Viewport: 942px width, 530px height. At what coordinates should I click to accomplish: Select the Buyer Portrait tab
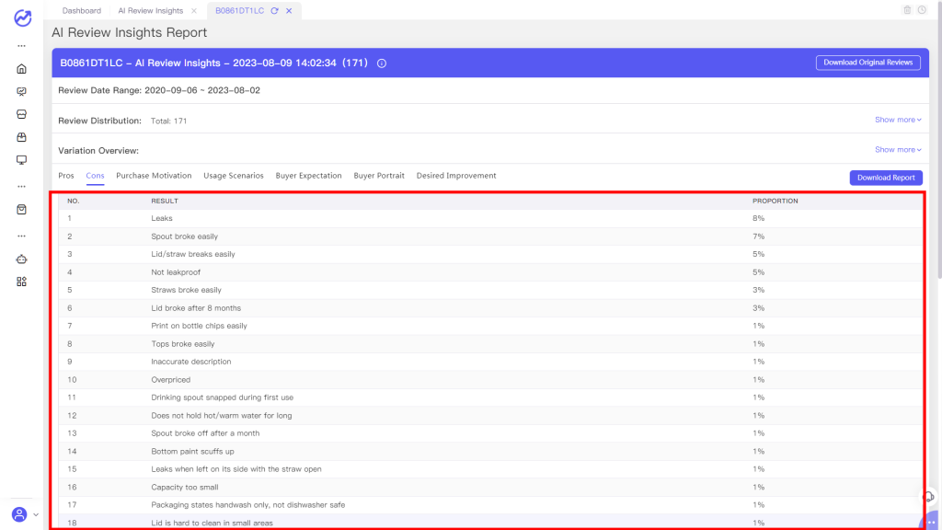(x=379, y=176)
